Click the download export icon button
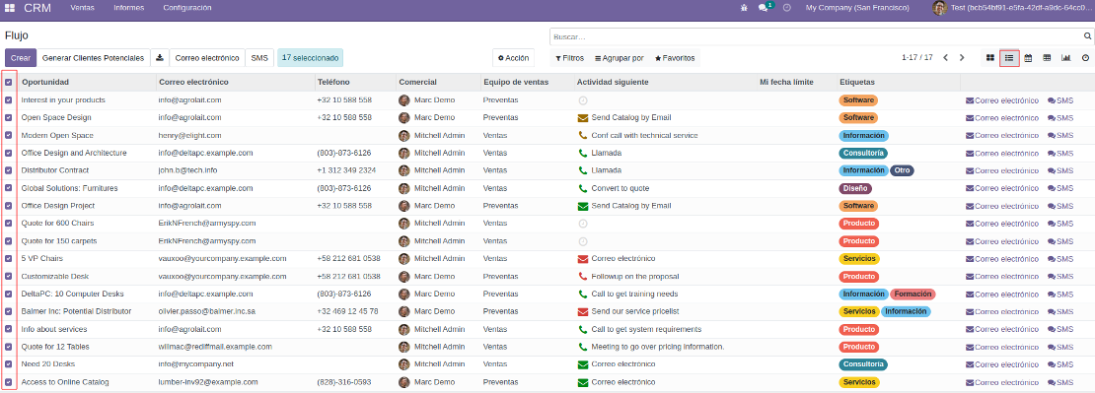The width and height of the screenshot is (1095, 393). [x=159, y=58]
